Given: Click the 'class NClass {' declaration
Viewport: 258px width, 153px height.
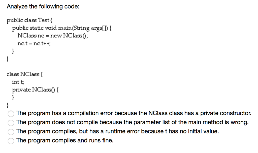Looking at the screenshot, I should (24, 74).
